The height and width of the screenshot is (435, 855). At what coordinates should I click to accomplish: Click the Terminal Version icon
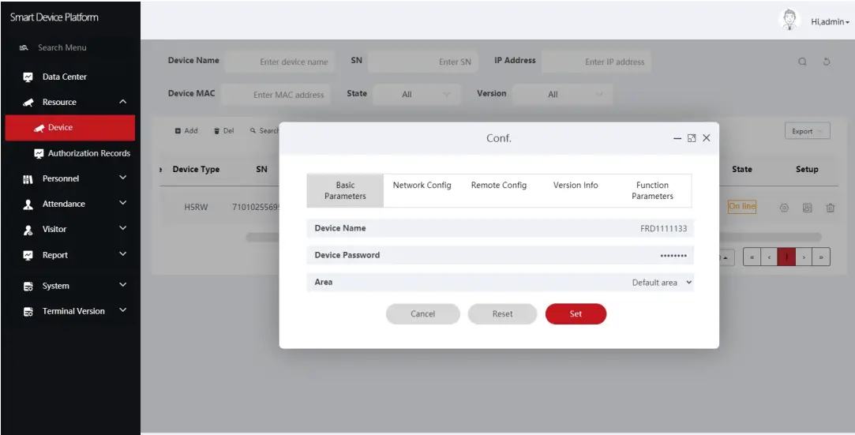click(x=28, y=312)
